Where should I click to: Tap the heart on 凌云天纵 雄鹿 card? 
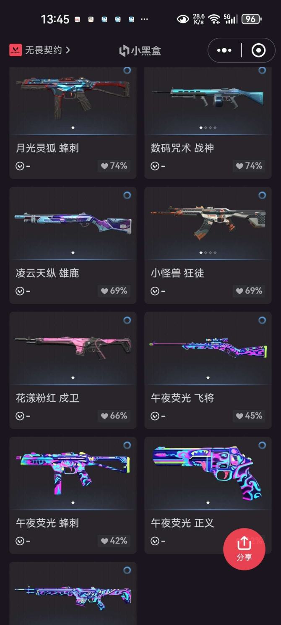tap(114, 291)
